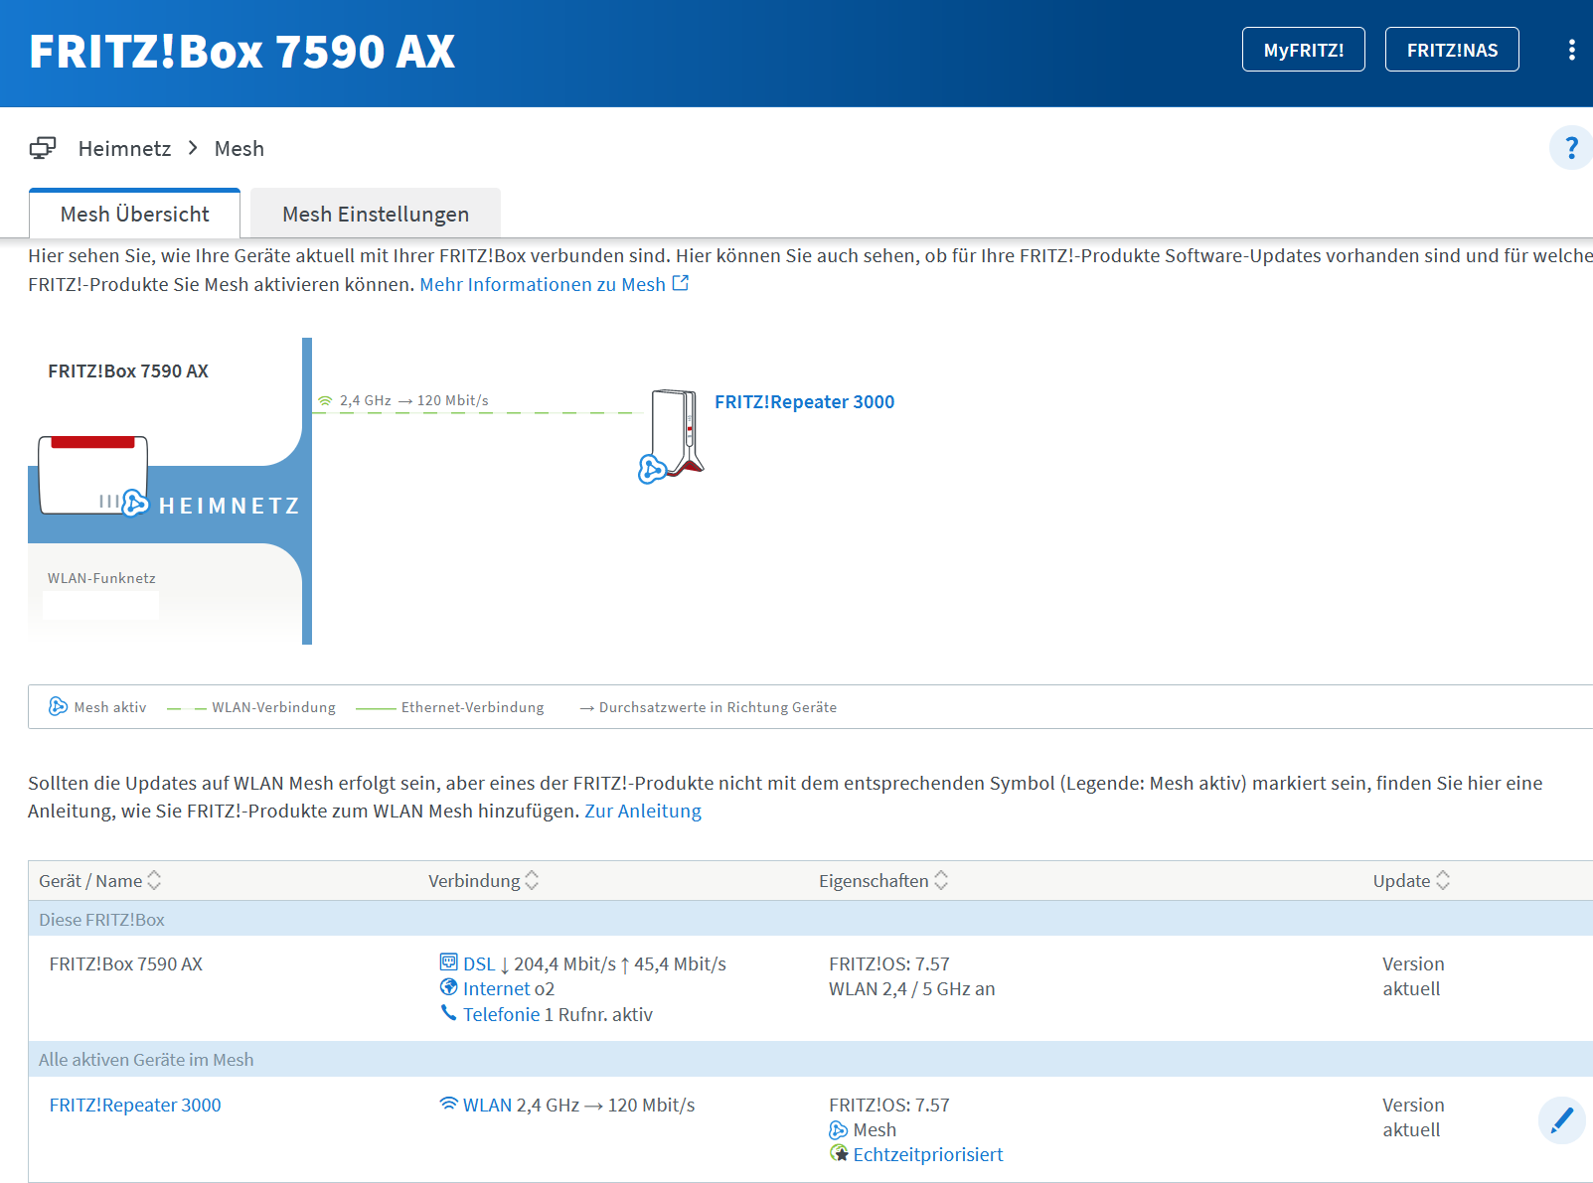Open the MyFRITZ! button
Screen dimensions: 1593x1183
[x=1304, y=50]
